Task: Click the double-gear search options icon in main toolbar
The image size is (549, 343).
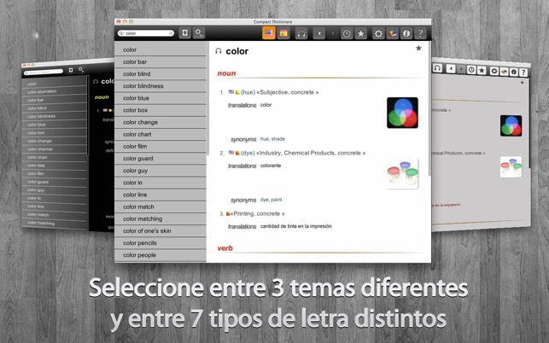Action: (x=199, y=33)
